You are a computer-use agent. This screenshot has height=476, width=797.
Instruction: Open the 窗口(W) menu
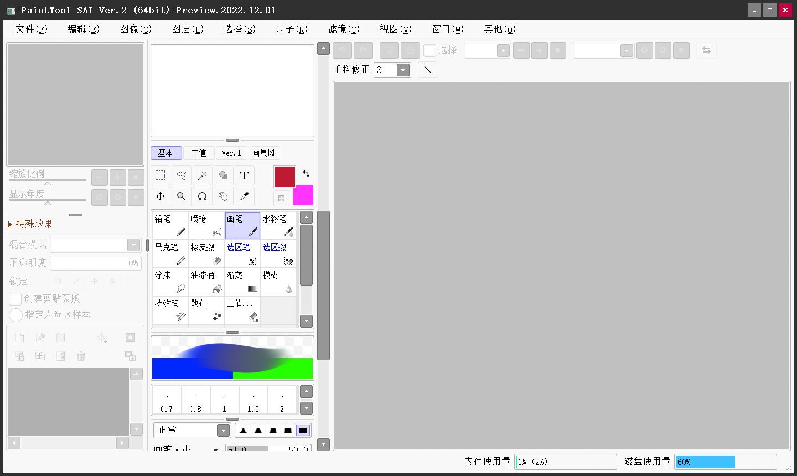(x=448, y=29)
